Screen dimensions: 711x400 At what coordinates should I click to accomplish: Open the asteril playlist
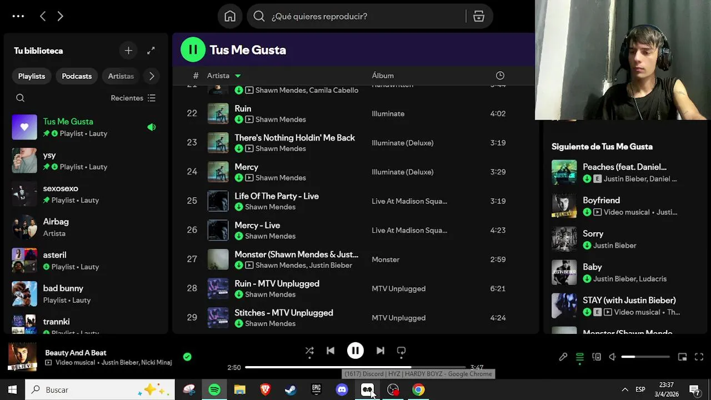click(x=86, y=261)
